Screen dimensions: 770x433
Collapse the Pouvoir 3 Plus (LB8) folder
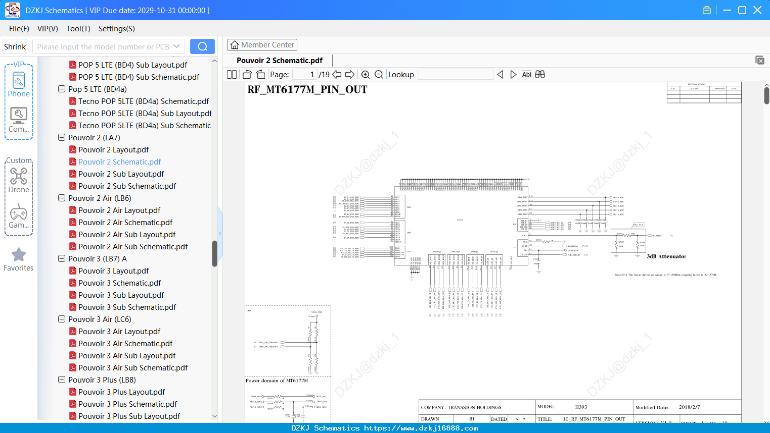click(x=62, y=380)
